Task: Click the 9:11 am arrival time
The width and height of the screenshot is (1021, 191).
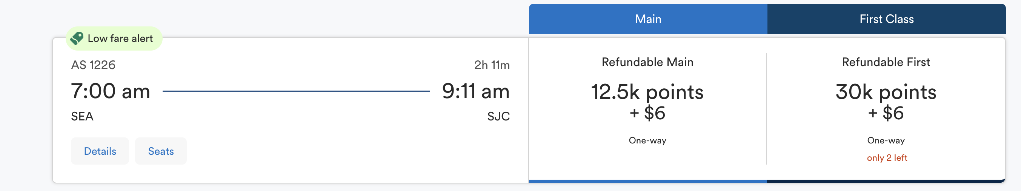Action: coord(475,91)
